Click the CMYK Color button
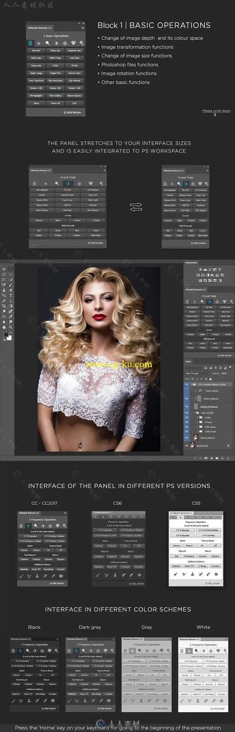This screenshot has width=235, height=732. pos(56,58)
